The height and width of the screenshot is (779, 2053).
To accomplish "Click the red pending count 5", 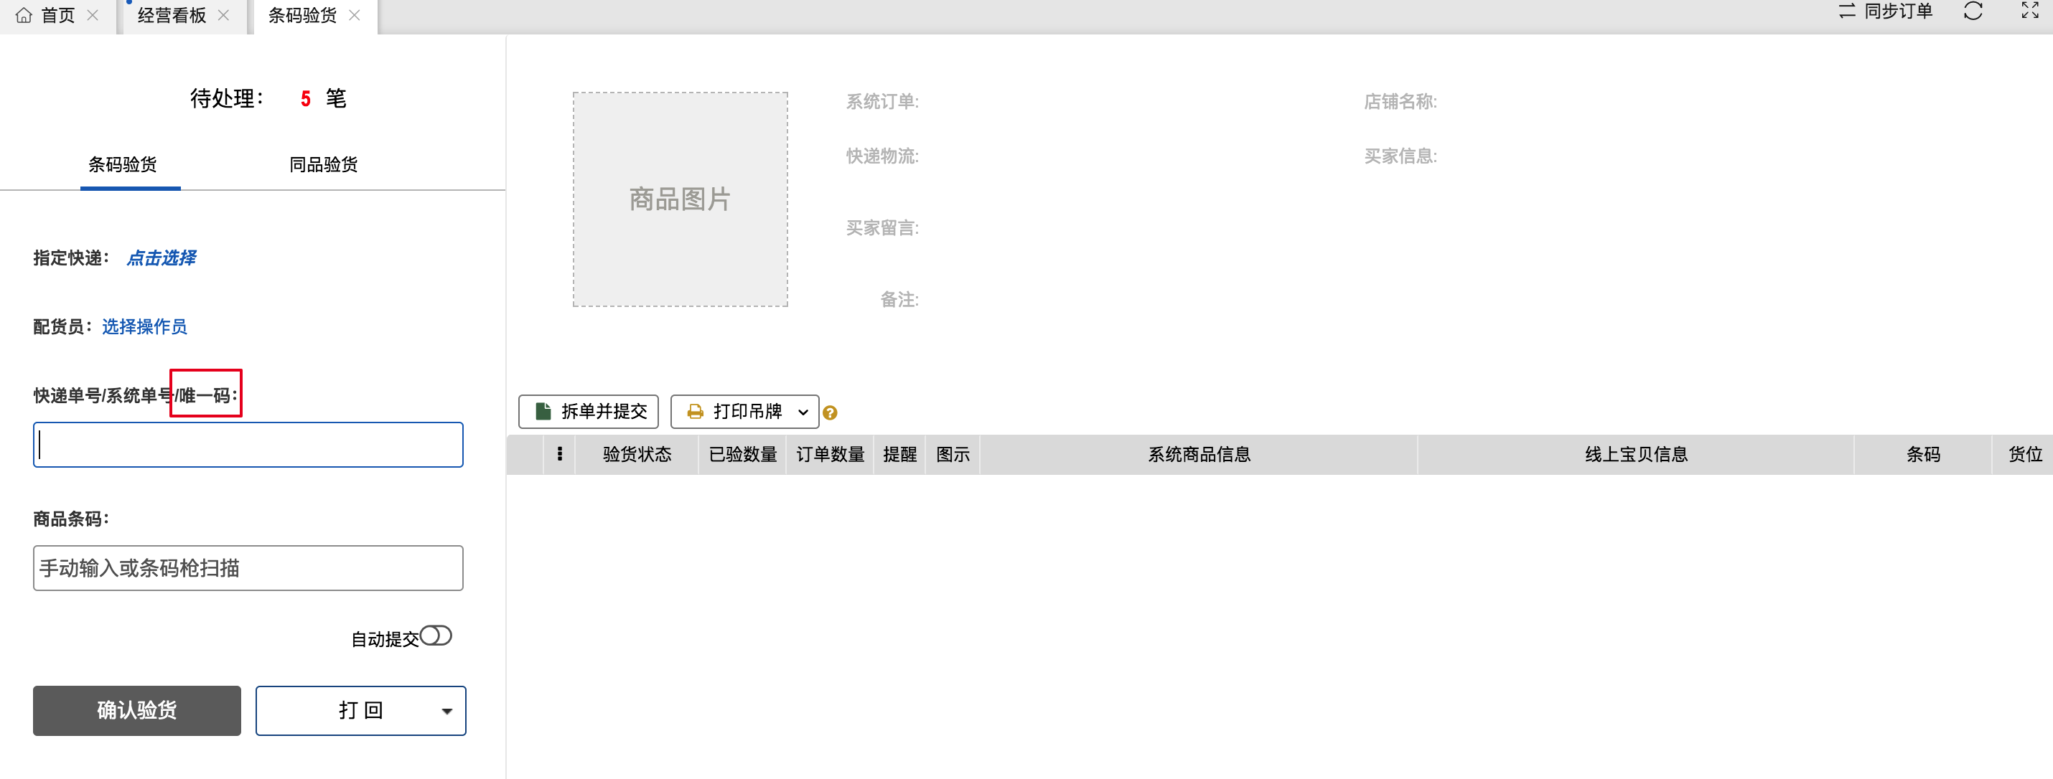I will (305, 99).
